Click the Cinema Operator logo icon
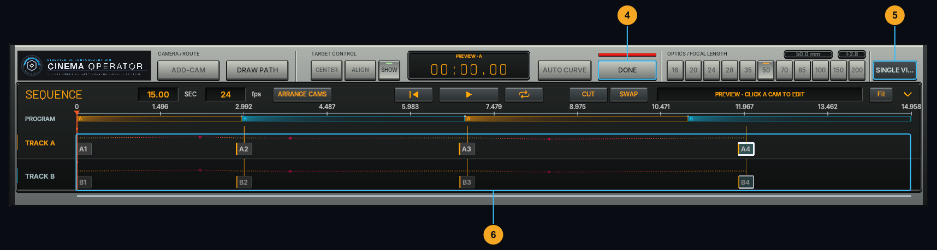Image resolution: width=937 pixels, height=250 pixels. pos(32,66)
